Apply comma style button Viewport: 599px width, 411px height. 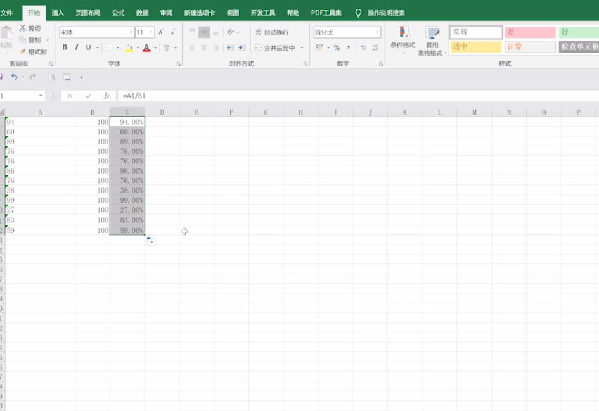(x=349, y=47)
